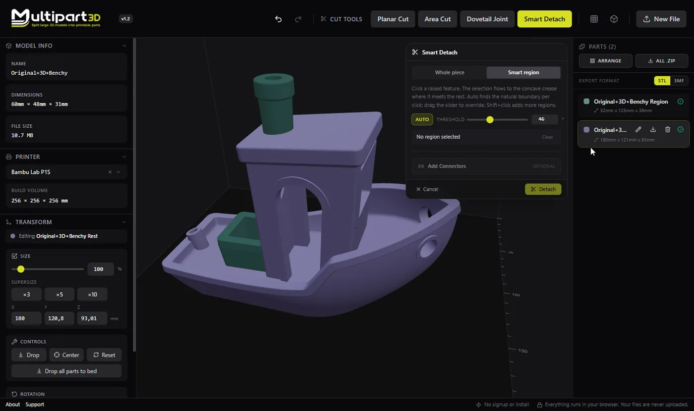Toggle the grid view icon
The width and height of the screenshot is (694, 411).
594,19
